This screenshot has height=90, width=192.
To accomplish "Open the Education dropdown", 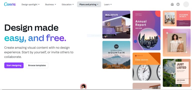I will 68,4.
